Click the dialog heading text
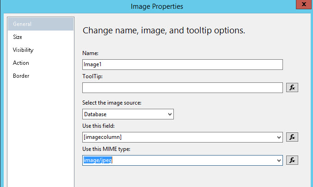The width and height of the screenshot is (313, 187). tap(163, 31)
